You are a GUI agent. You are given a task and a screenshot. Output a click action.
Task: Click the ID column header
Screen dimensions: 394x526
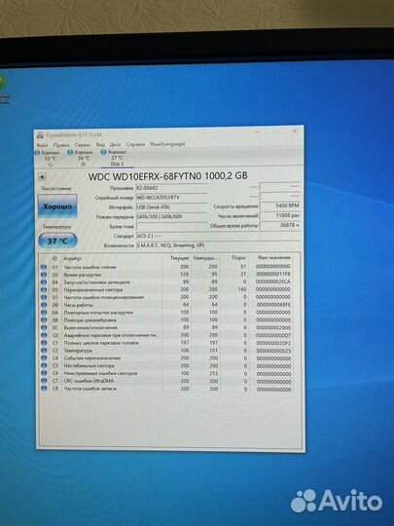tap(54, 258)
